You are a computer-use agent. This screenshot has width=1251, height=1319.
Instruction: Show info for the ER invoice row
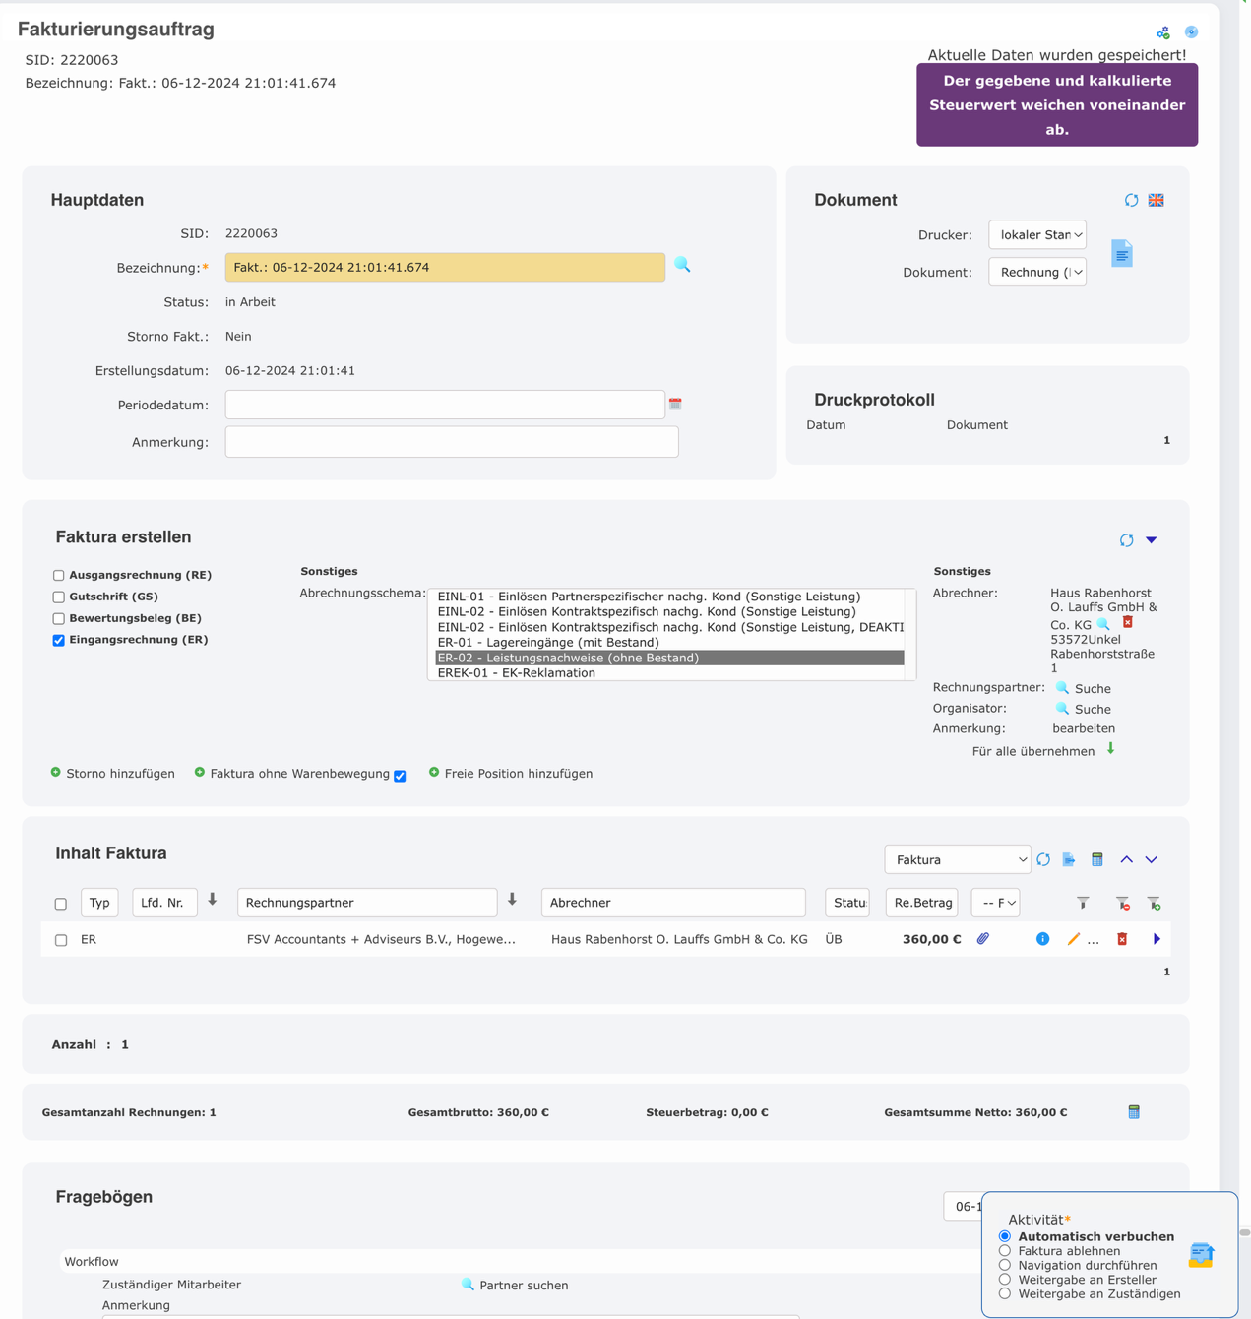pyautogui.click(x=1042, y=939)
